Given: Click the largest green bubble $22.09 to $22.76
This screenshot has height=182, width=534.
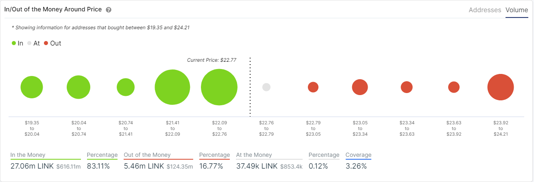Looking at the screenshot, I should (x=219, y=87).
